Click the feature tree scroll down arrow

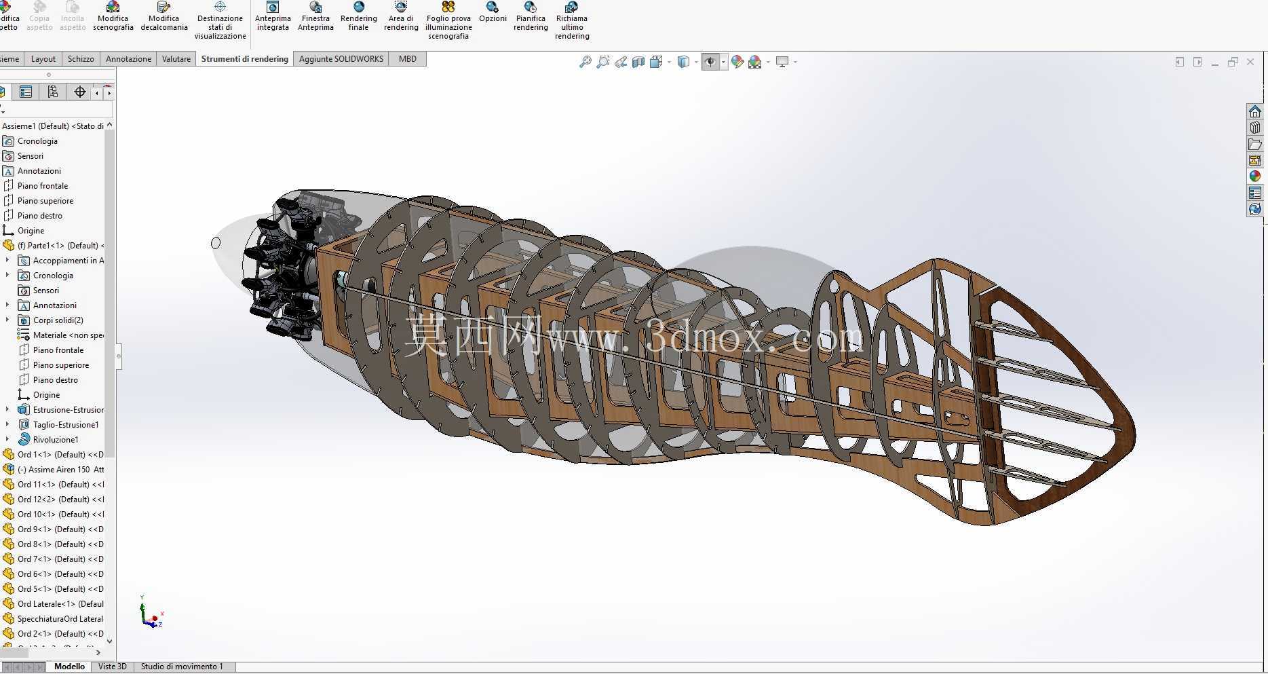click(x=110, y=641)
